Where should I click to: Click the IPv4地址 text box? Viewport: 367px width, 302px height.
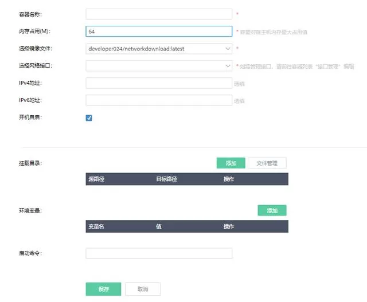coord(159,83)
